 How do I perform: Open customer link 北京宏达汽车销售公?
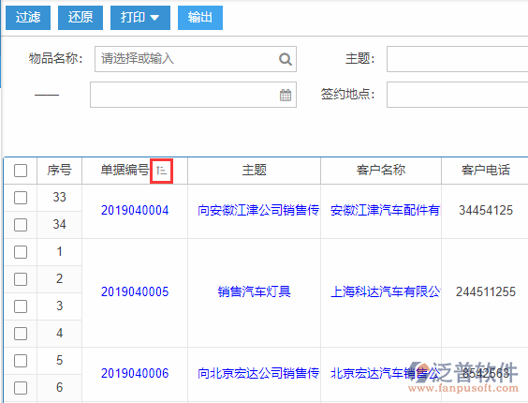385,373
